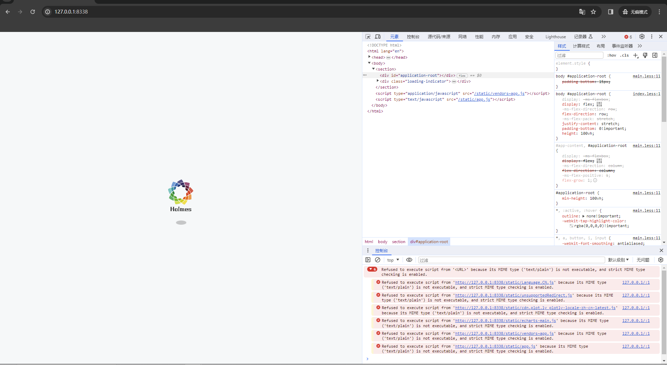Click the 无痕模式 incognito button

click(x=635, y=12)
